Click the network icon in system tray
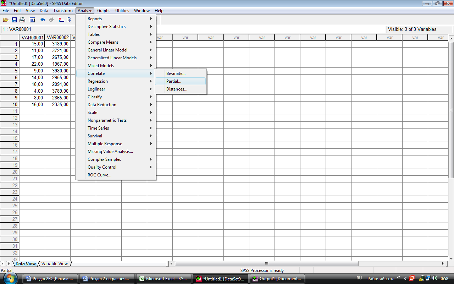 coord(428,278)
